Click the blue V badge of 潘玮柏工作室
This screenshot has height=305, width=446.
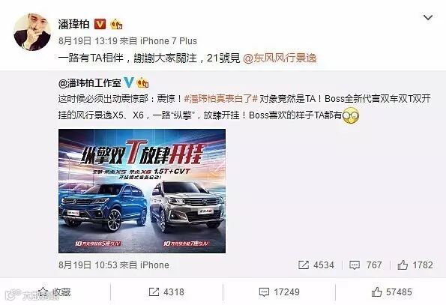pos(129,82)
